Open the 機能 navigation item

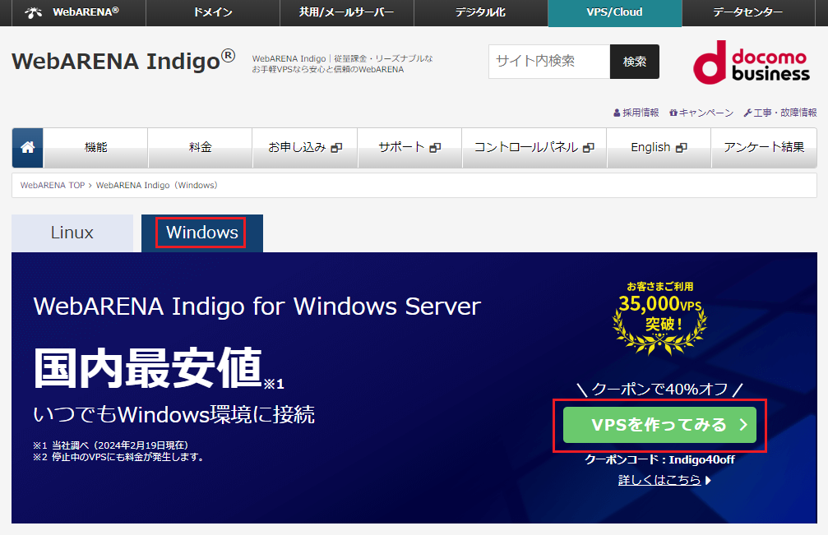95,148
